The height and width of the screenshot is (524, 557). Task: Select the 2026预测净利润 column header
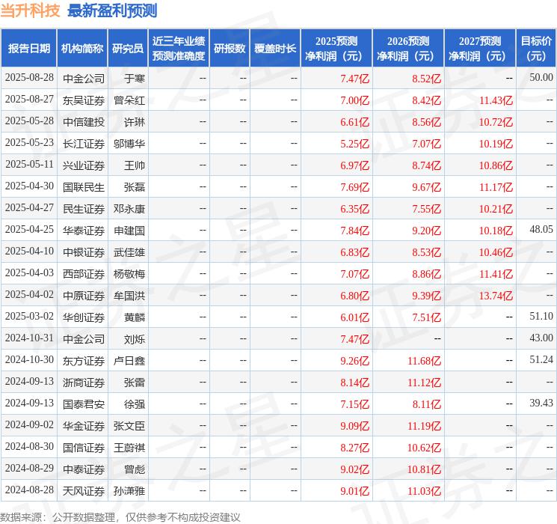tap(408, 49)
